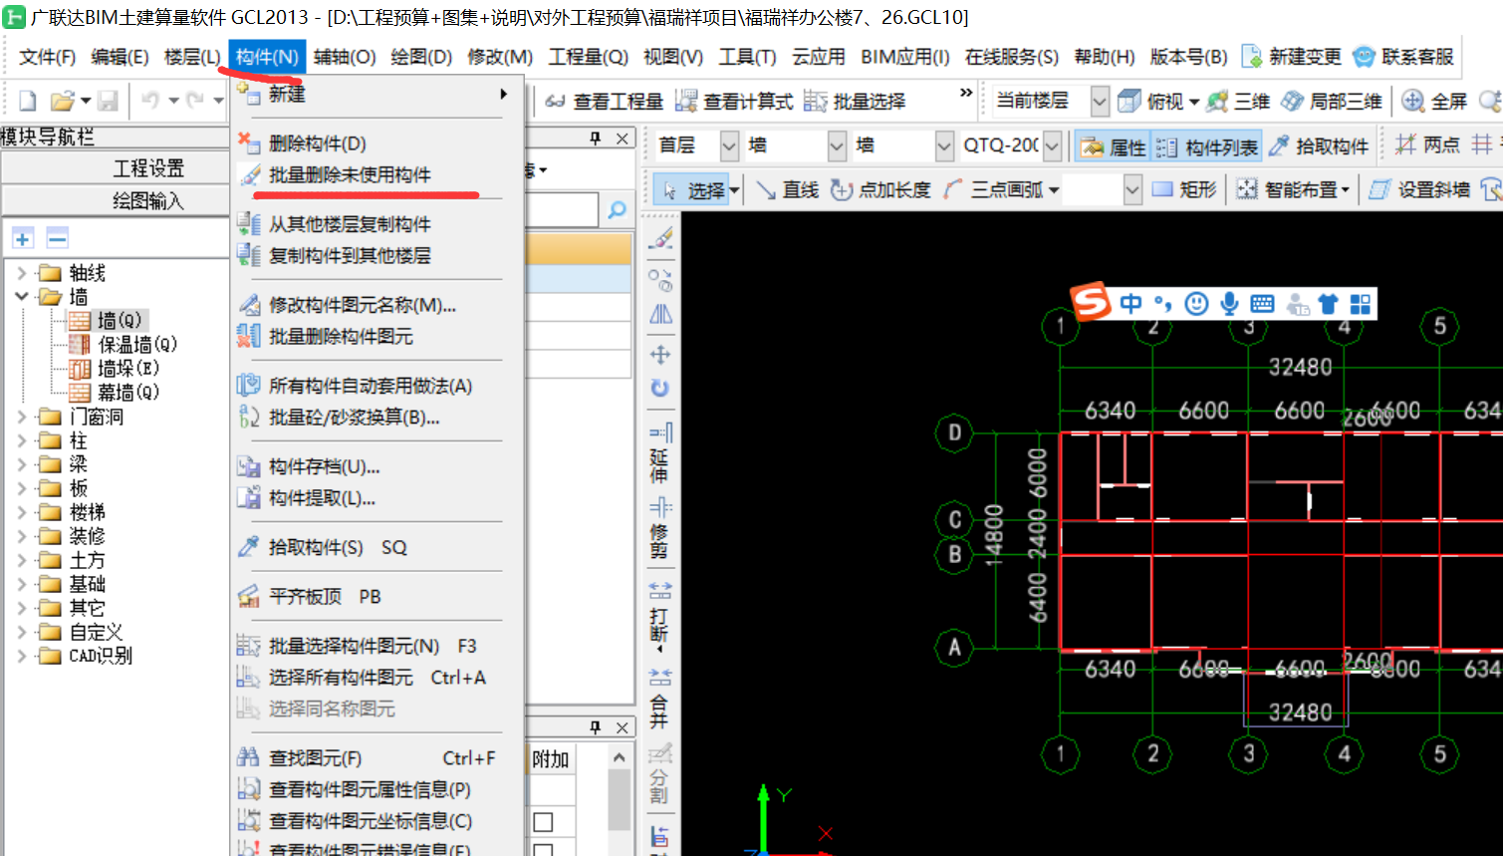Choose 构件存档(U) menu item
The height and width of the screenshot is (856, 1503).
[x=376, y=466]
